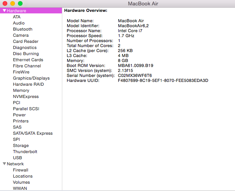Screen dimensions: 235x191
Task: Select the Hardware category row
Action: (31, 11)
